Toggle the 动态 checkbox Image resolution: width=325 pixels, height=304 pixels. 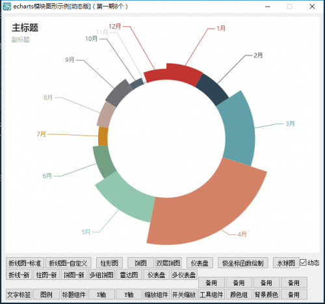click(303, 262)
